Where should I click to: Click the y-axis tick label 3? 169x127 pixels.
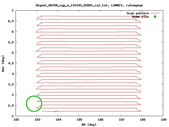tap(13, 95)
